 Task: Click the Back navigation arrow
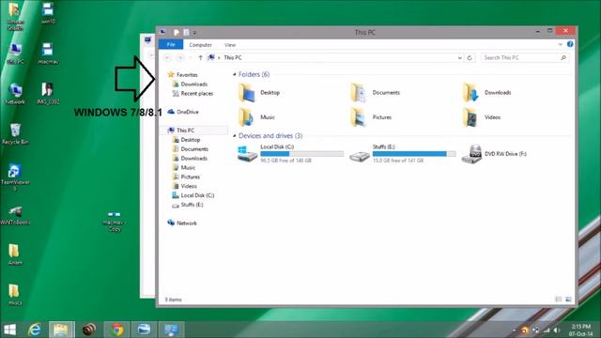tap(167, 58)
